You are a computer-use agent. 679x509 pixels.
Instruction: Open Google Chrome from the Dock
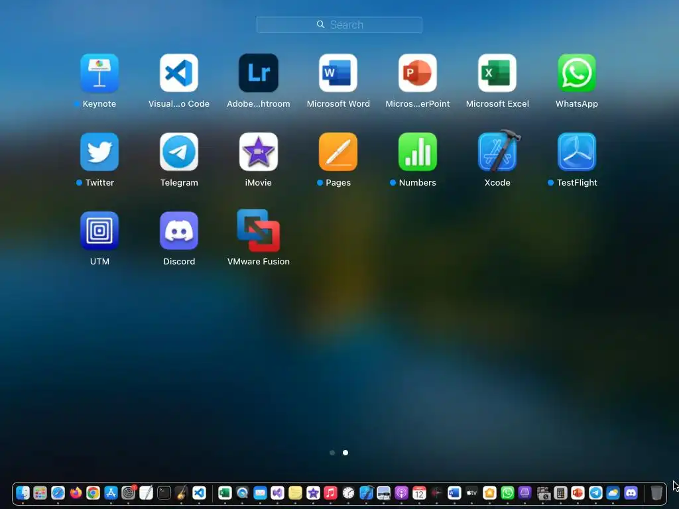[93, 492]
